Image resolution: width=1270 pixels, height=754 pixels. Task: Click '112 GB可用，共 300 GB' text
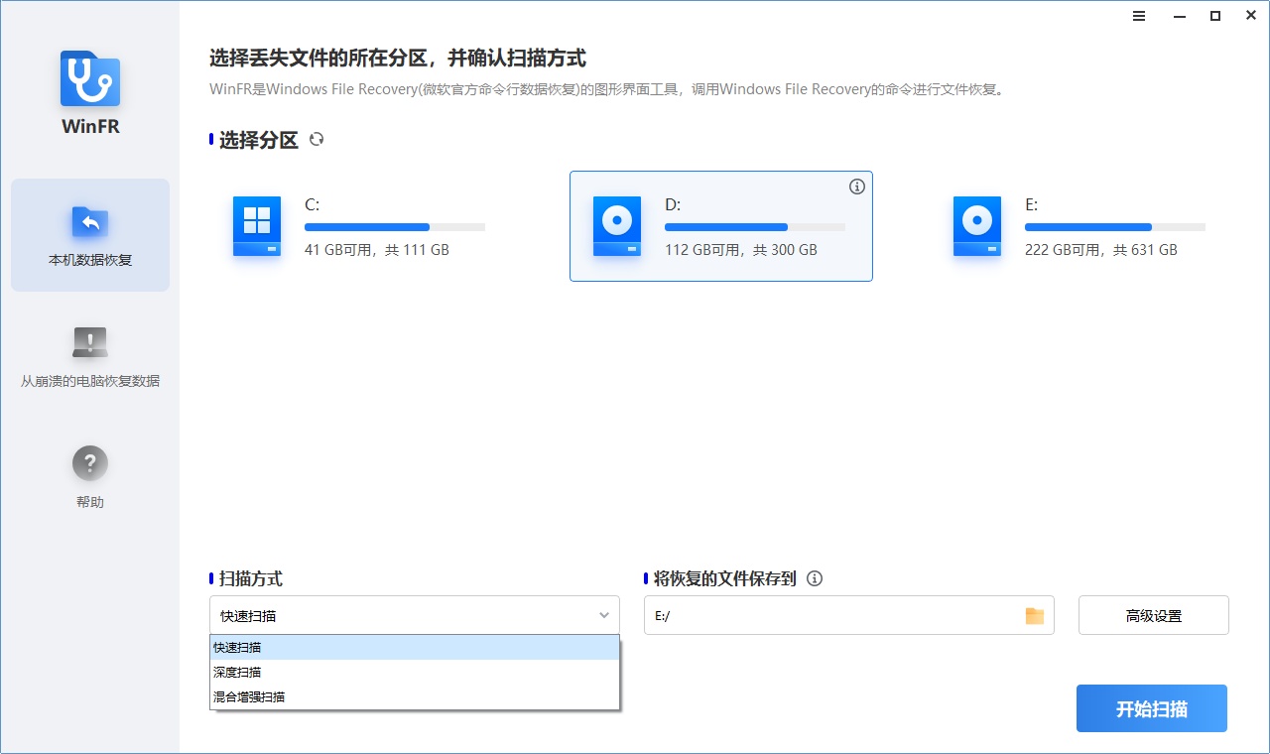pyautogui.click(x=741, y=250)
